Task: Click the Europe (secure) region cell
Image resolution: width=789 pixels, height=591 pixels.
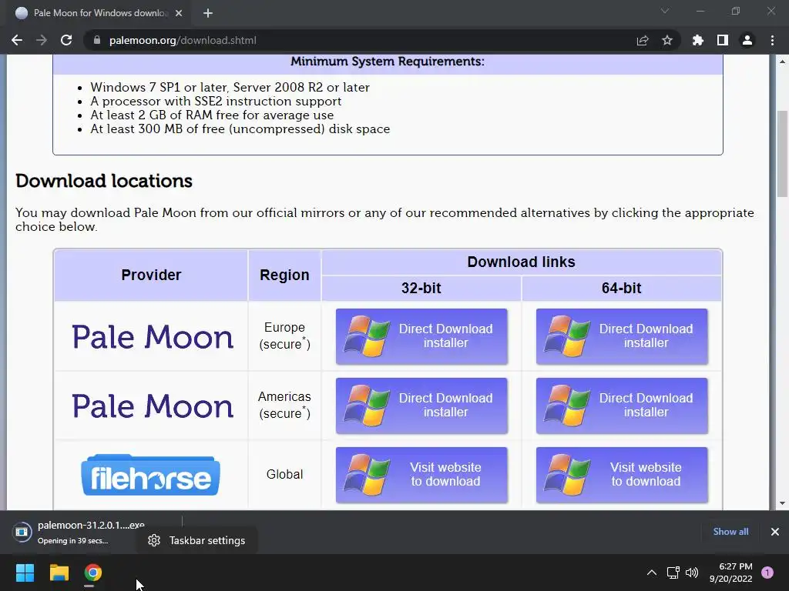Action: [x=285, y=336]
